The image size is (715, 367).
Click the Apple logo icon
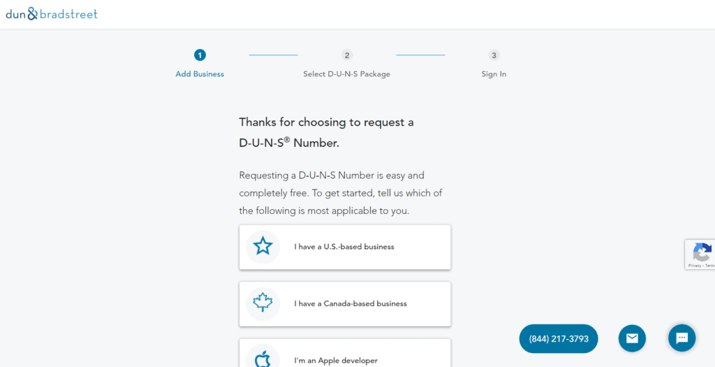tap(263, 359)
